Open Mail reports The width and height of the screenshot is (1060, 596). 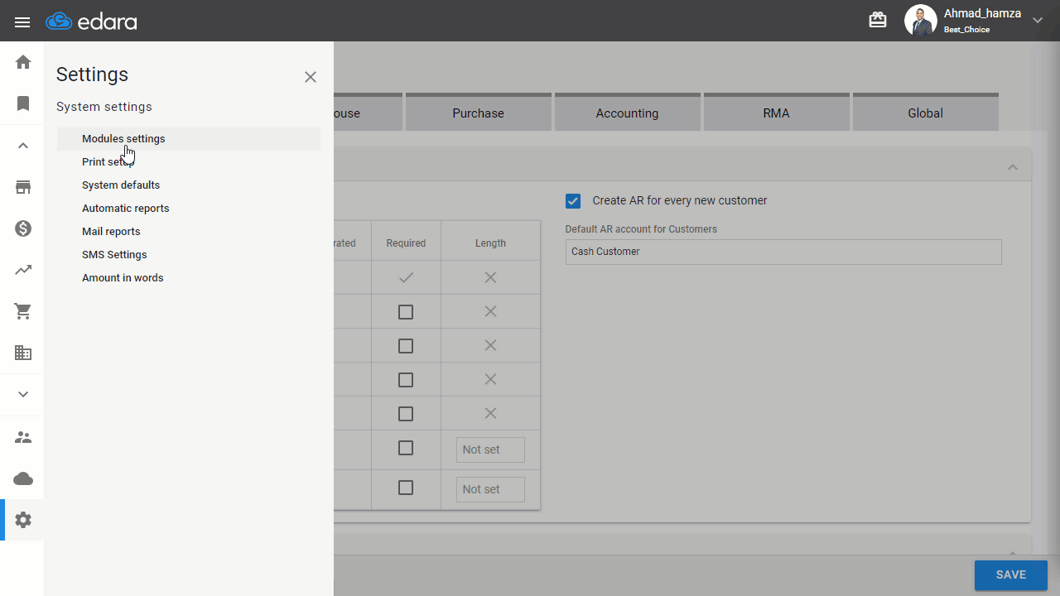point(189,232)
